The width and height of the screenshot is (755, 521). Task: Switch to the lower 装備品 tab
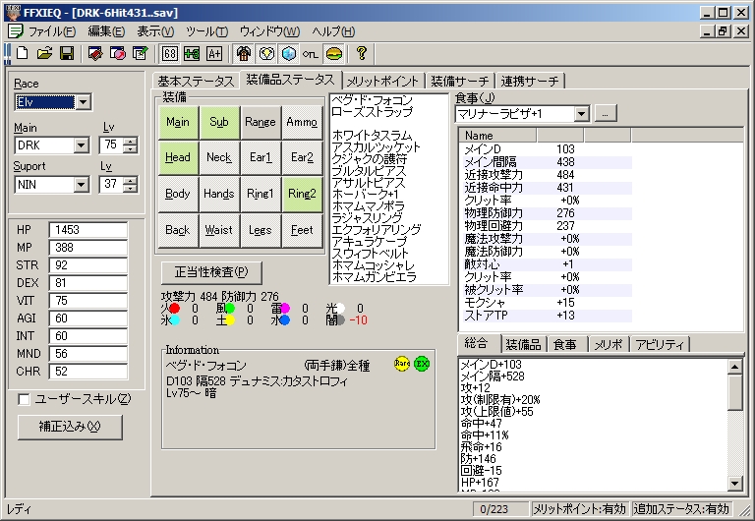point(523,344)
